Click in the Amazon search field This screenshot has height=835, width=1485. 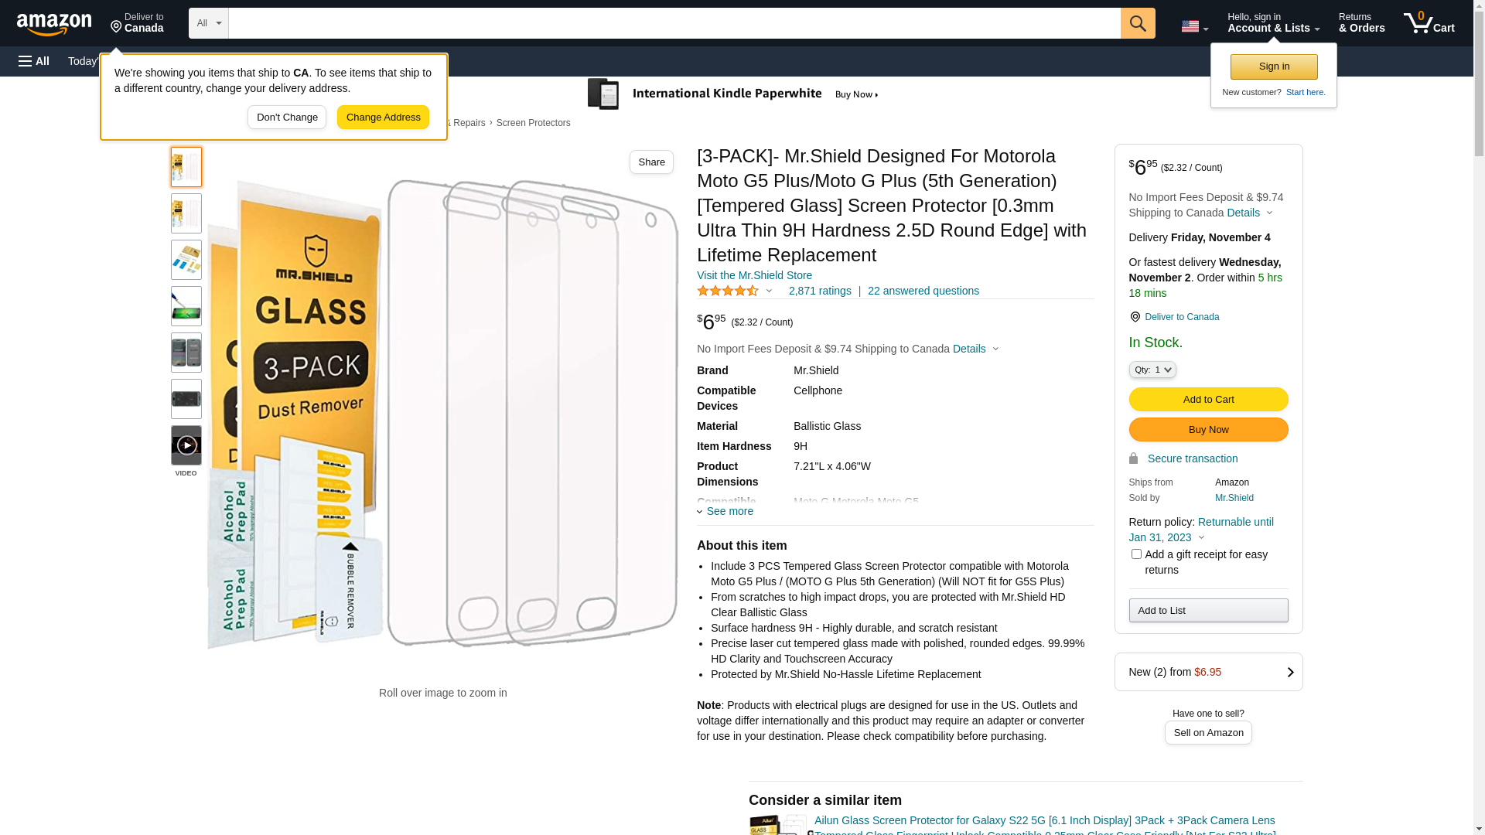(674, 23)
